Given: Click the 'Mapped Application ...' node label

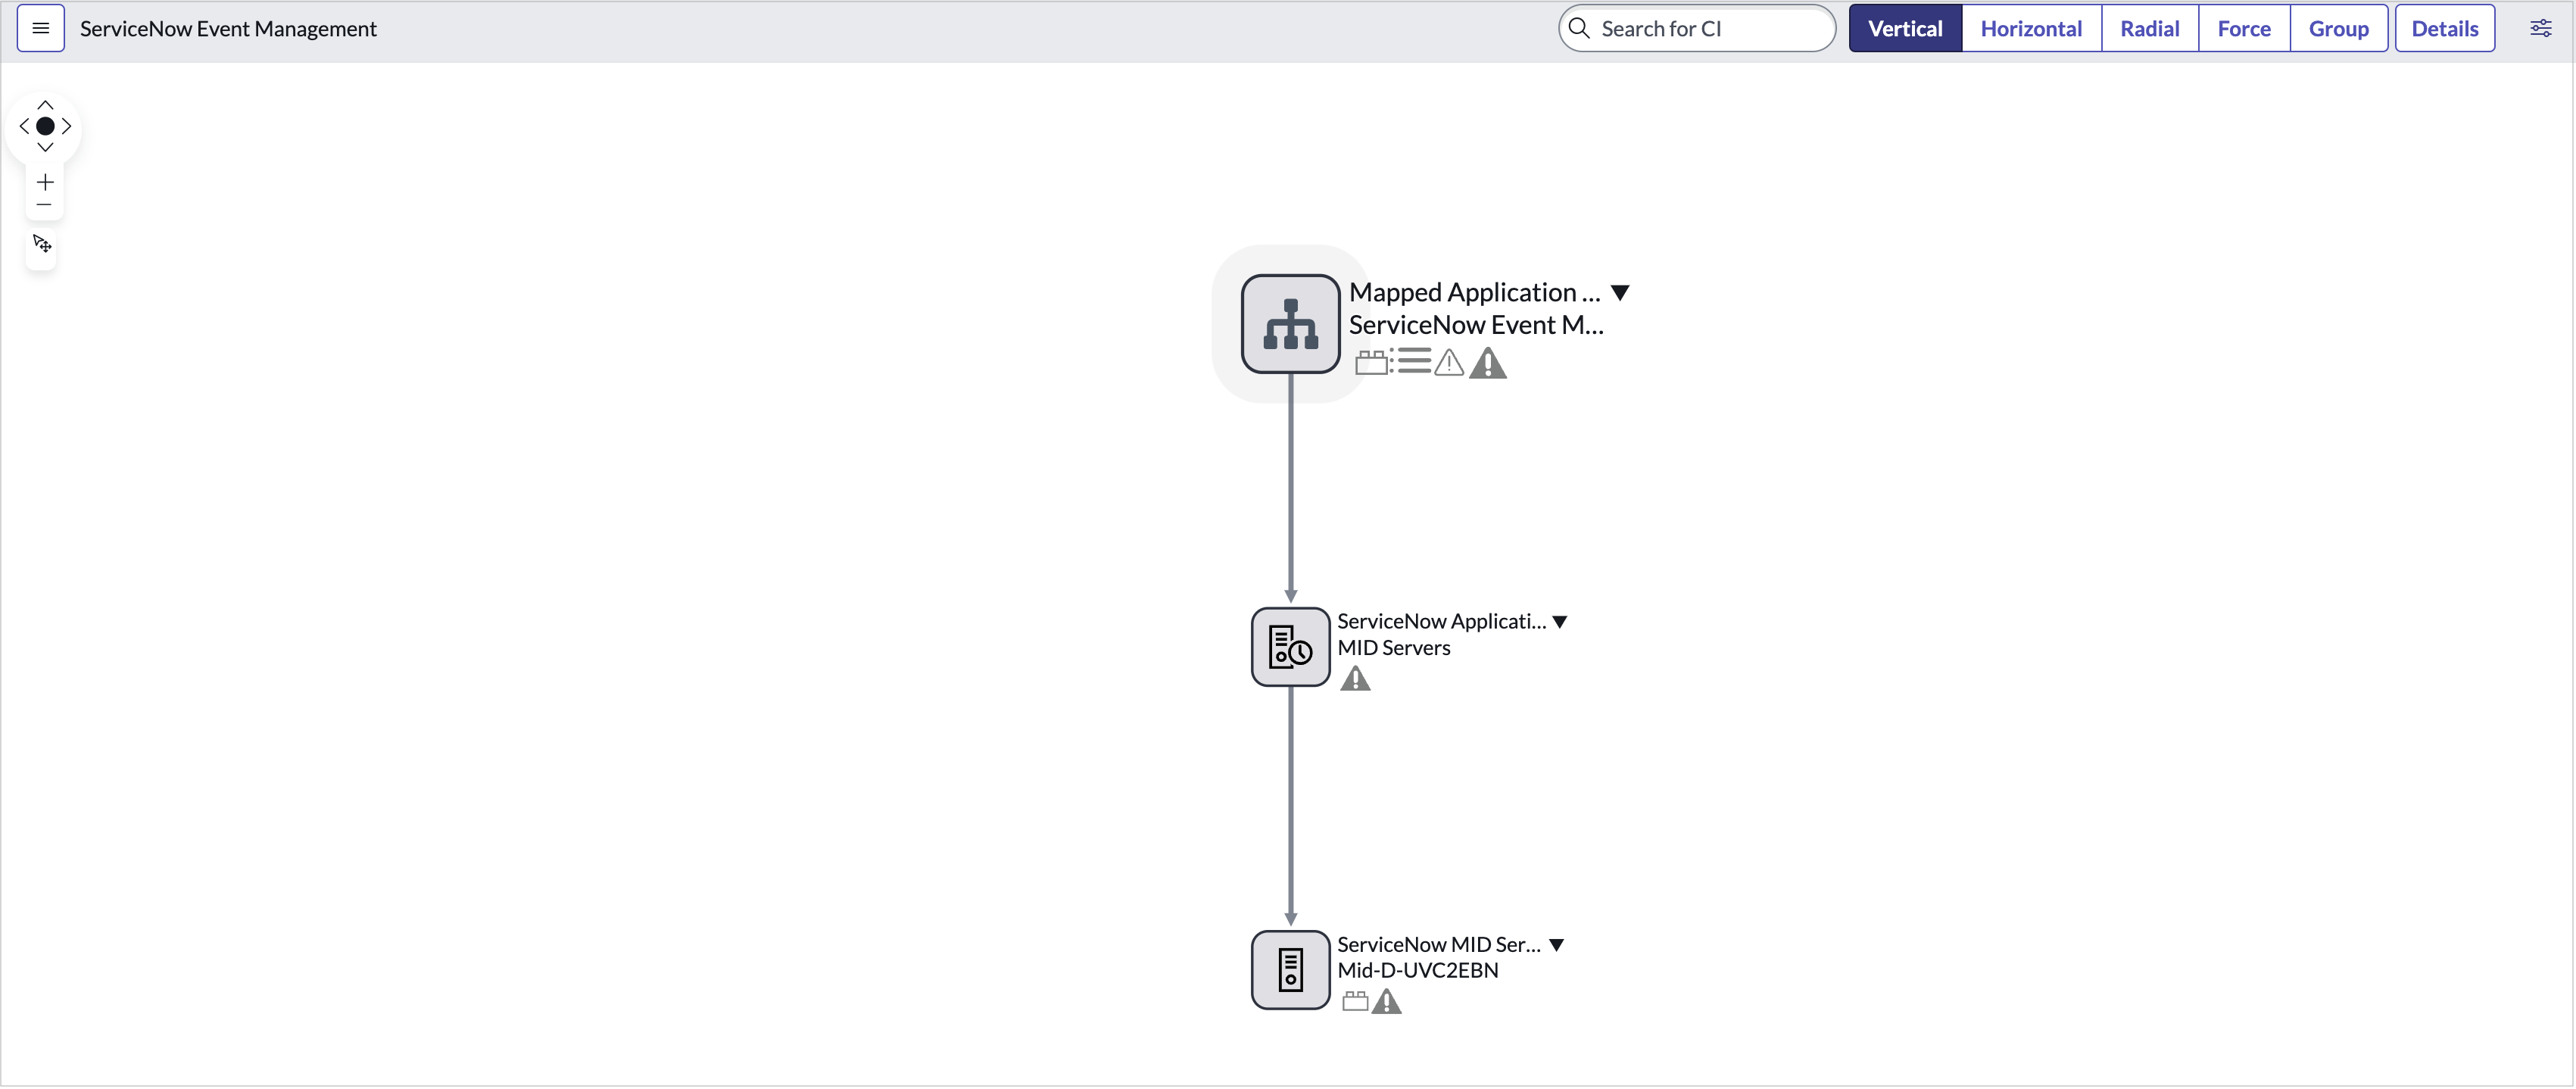Looking at the screenshot, I should pyautogui.click(x=1474, y=292).
